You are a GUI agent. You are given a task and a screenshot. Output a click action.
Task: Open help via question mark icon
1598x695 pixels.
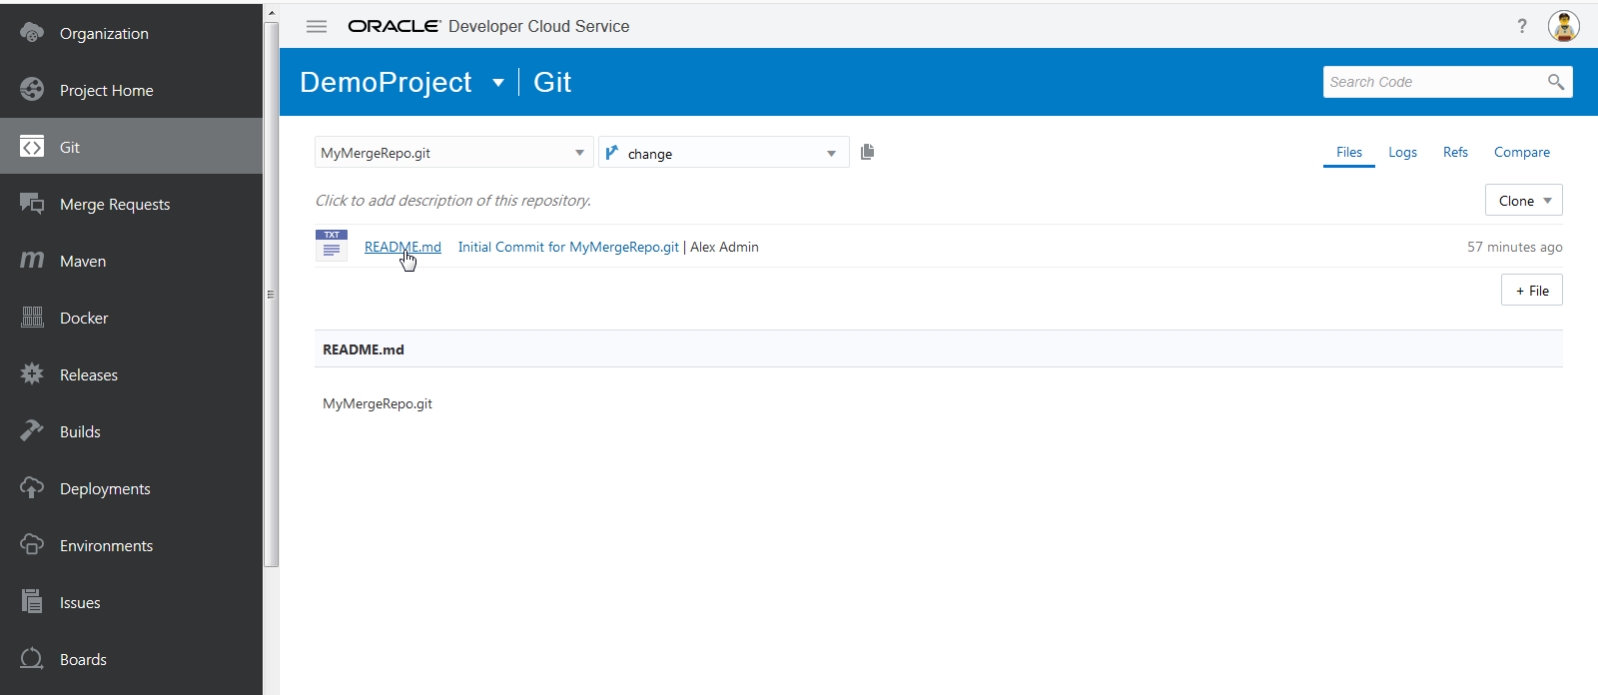(1522, 26)
